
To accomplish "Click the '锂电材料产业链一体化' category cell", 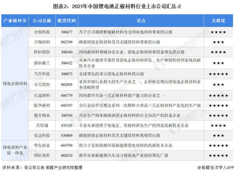I will click(15, 150).
